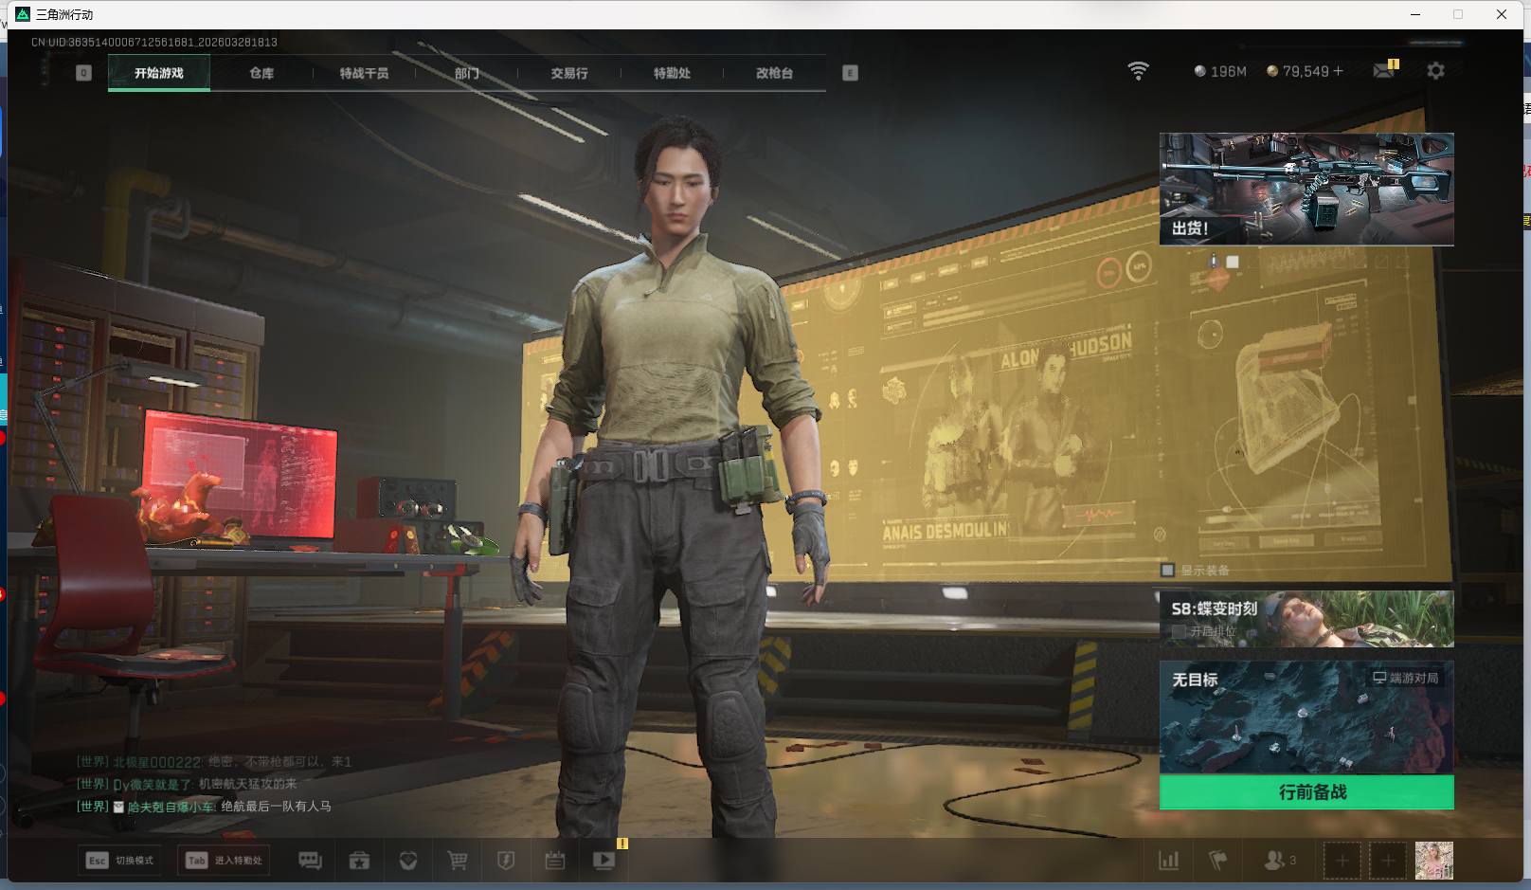Open the 出货! weapon banner
Screen dimensions: 1531x890
click(1306, 189)
